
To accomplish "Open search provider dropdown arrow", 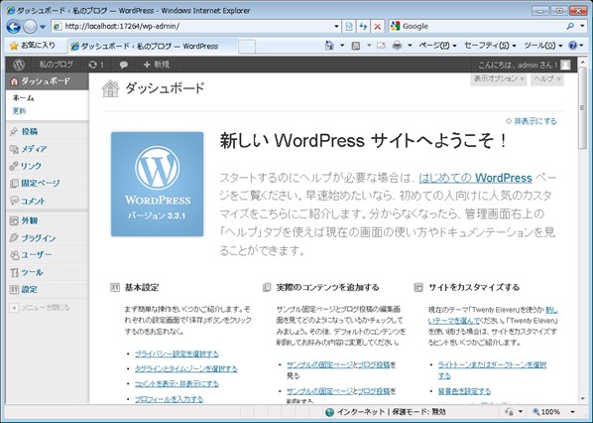I will tap(583, 26).
